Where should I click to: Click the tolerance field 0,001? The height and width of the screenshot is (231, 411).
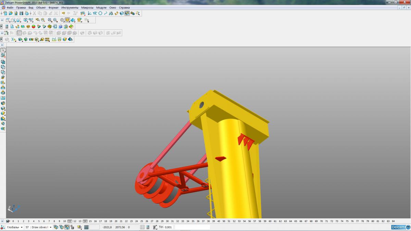pyautogui.click(x=169, y=227)
